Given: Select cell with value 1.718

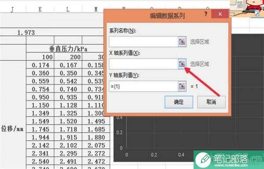Looking at the screenshot, I should coord(68,129).
